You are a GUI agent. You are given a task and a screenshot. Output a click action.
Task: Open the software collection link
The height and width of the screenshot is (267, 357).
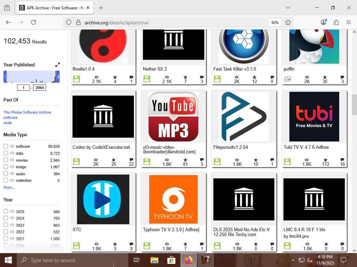pyautogui.click(x=10, y=118)
